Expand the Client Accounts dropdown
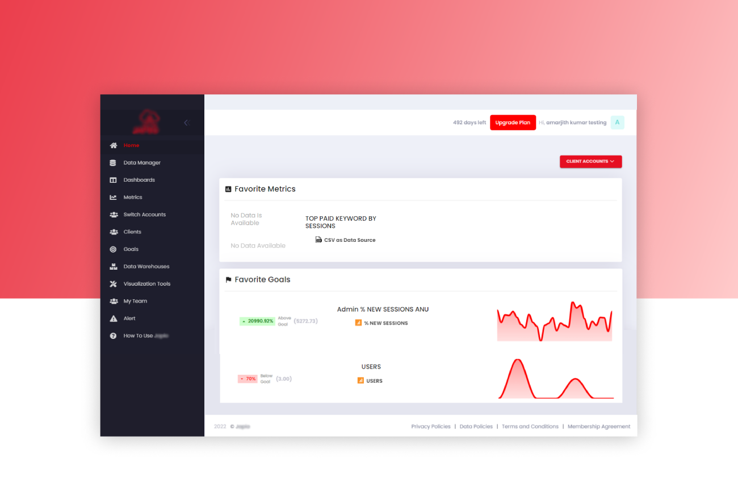The width and height of the screenshot is (738, 490). tap(590, 161)
